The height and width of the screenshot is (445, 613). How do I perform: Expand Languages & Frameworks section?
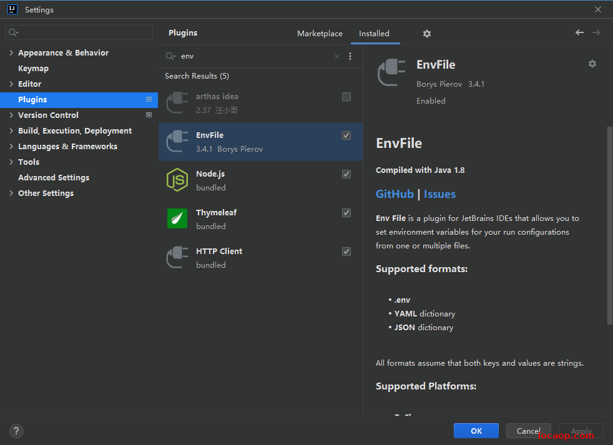pos(11,146)
